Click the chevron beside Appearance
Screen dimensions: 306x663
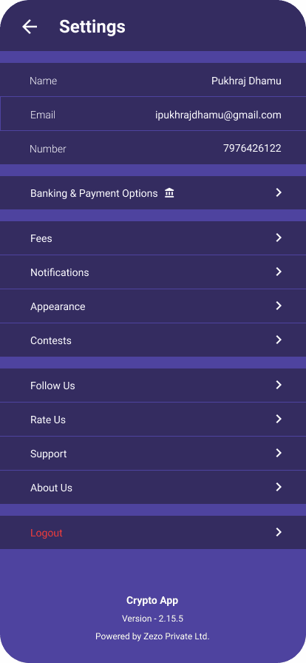point(279,306)
